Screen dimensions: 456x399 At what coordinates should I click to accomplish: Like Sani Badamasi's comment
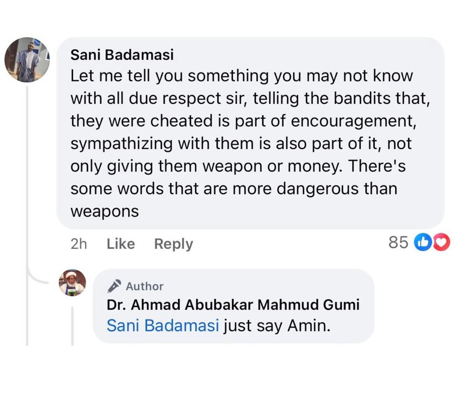(121, 244)
